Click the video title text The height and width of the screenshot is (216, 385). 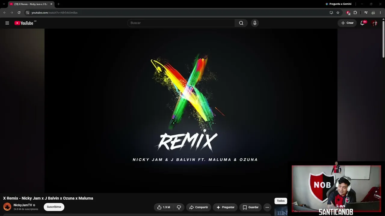click(48, 198)
